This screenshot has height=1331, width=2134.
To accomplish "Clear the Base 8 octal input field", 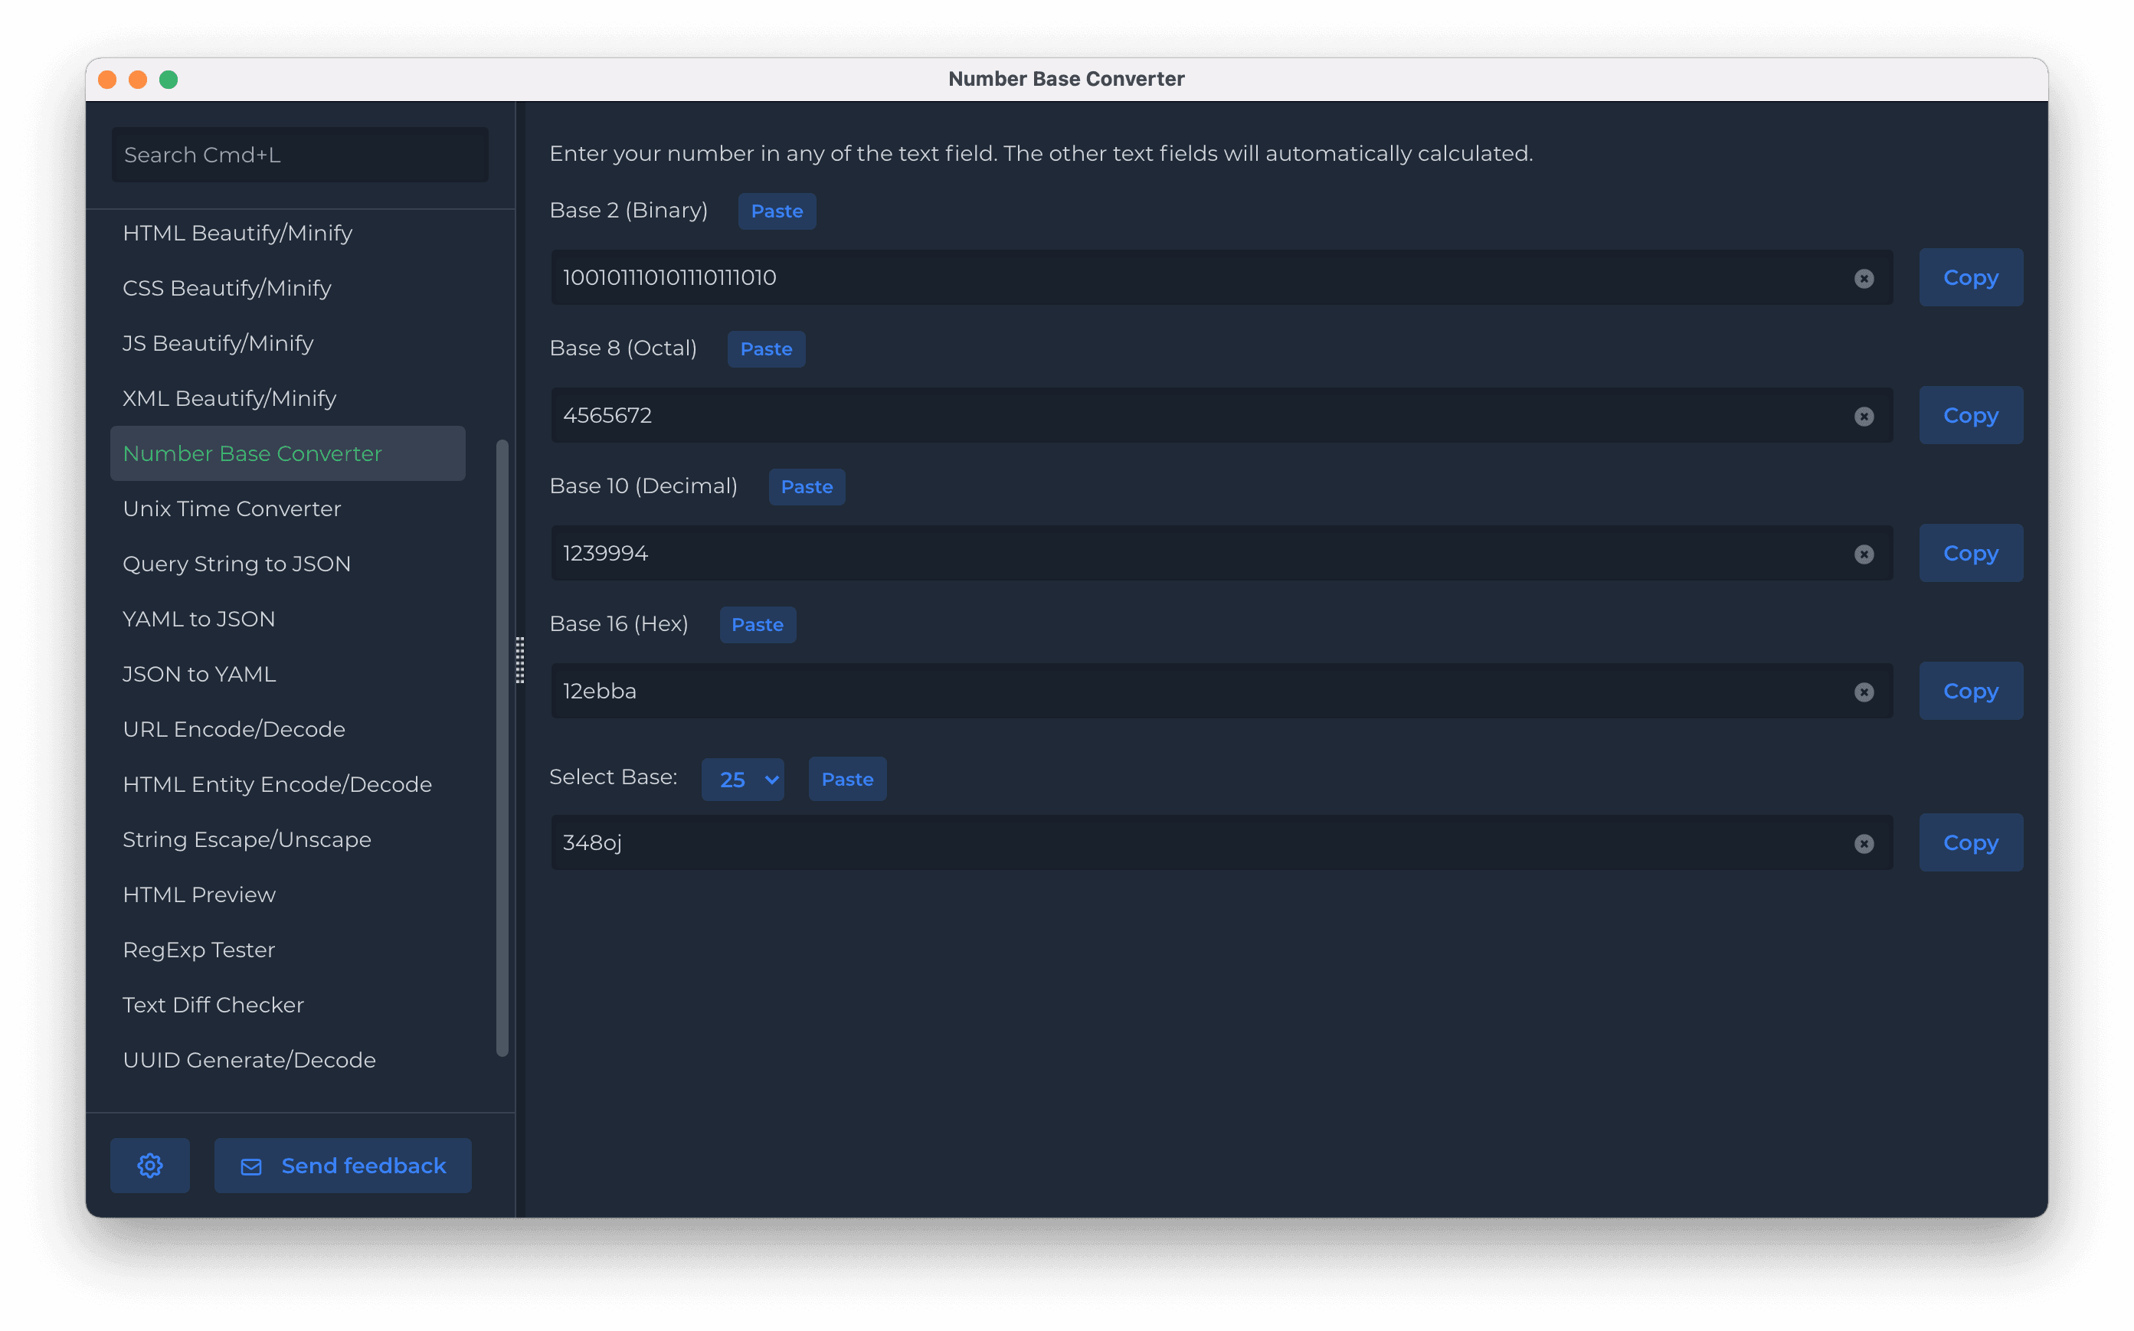I will tap(1864, 416).
